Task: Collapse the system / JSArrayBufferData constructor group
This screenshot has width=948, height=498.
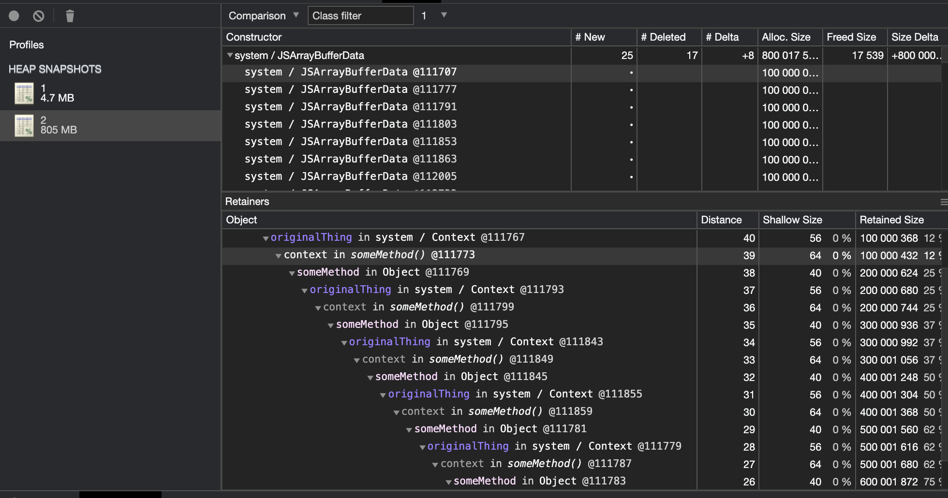Action: (x=230, y=55)
